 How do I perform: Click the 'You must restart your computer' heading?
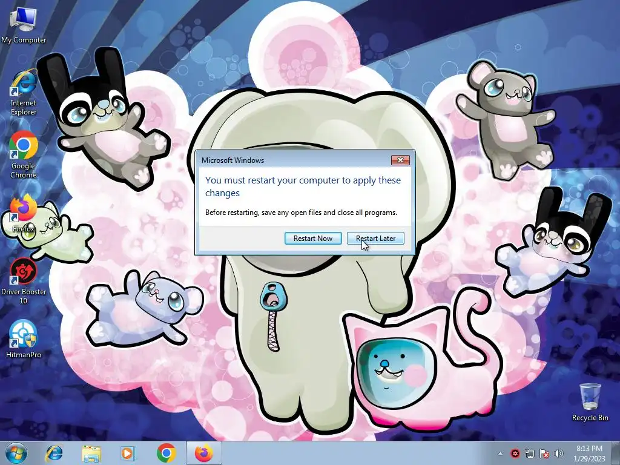(x=303, y=186)
